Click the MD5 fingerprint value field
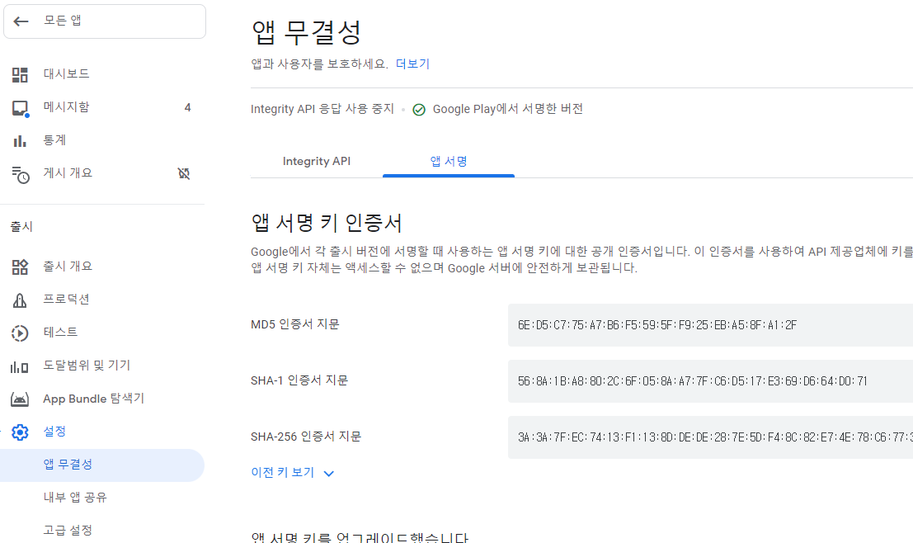The height and width of the screenshot is (543, 913). click(x=710, y=325)
